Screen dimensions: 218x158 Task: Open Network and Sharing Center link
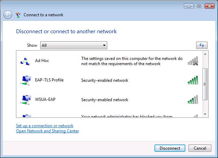[x=48, y=131]
